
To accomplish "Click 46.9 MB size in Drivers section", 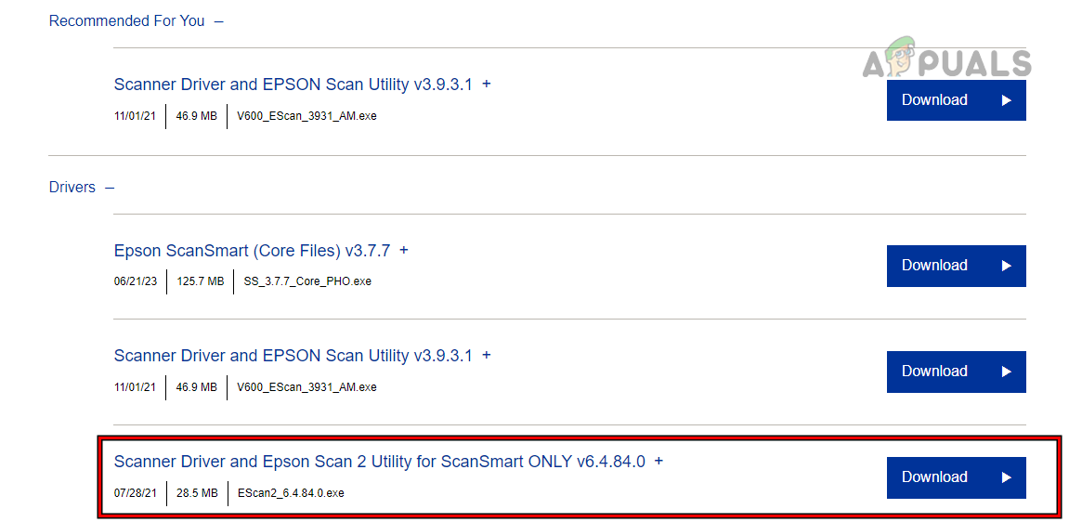I will 196,387.
